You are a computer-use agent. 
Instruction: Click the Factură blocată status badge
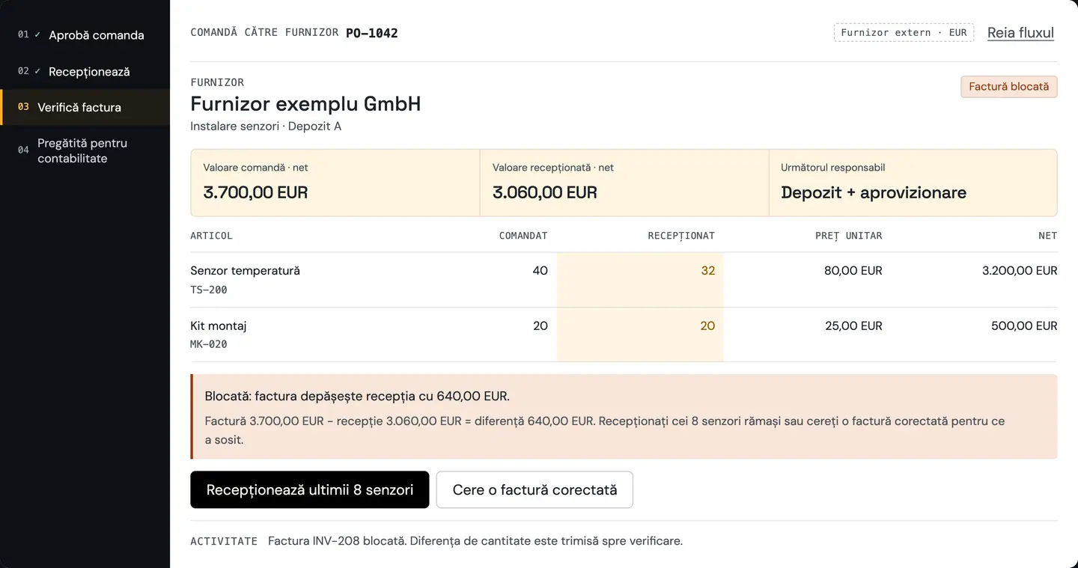coord(1009,87)
